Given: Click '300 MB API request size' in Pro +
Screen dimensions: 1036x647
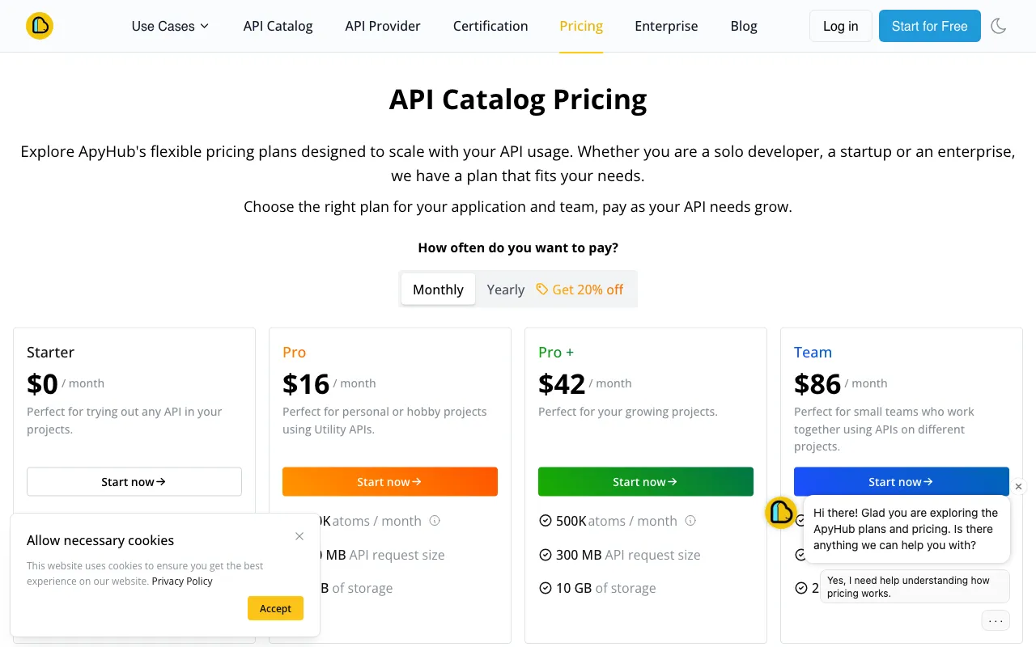Looking at the screenshot, I should pos(628,555).
